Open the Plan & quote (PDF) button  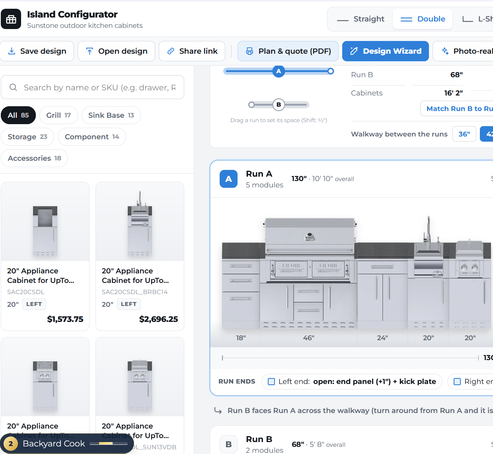coord(288,51)
